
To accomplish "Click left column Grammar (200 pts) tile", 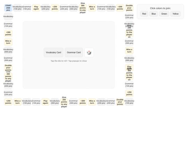I will click(x=8, y=93).
